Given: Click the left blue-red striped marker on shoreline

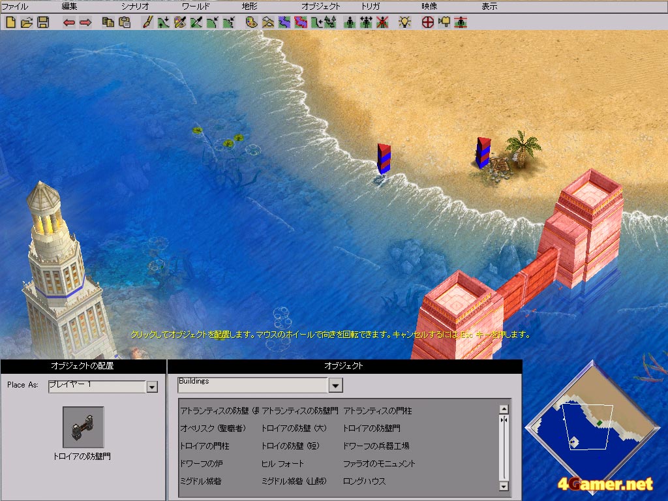Looking at the screenshot, I should point(384,159).
